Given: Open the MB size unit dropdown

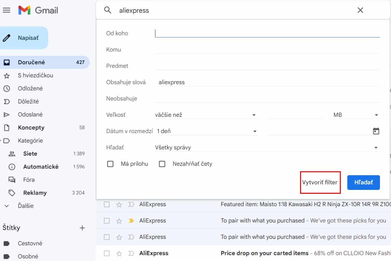Looking at the screenshot, I should pyautogui.click(x=356, y=115).
